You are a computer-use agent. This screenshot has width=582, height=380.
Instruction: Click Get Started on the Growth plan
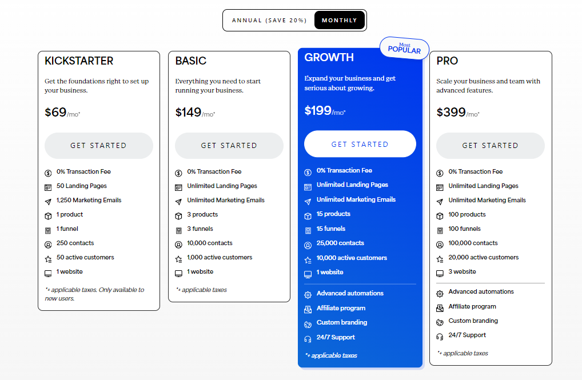click(x=360, y=144)
